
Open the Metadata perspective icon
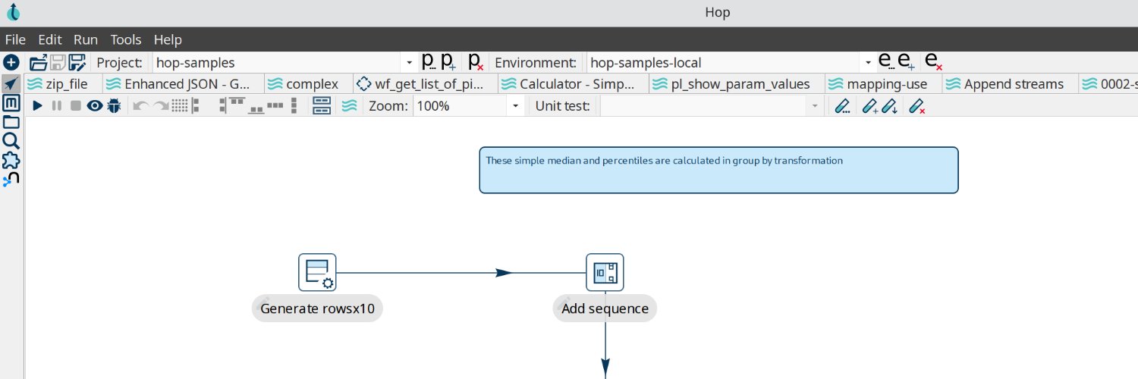(x=11, y=103)
